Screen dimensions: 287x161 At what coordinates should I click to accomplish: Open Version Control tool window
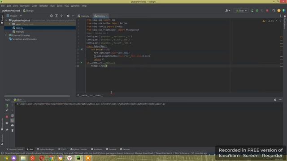(15, 149)
